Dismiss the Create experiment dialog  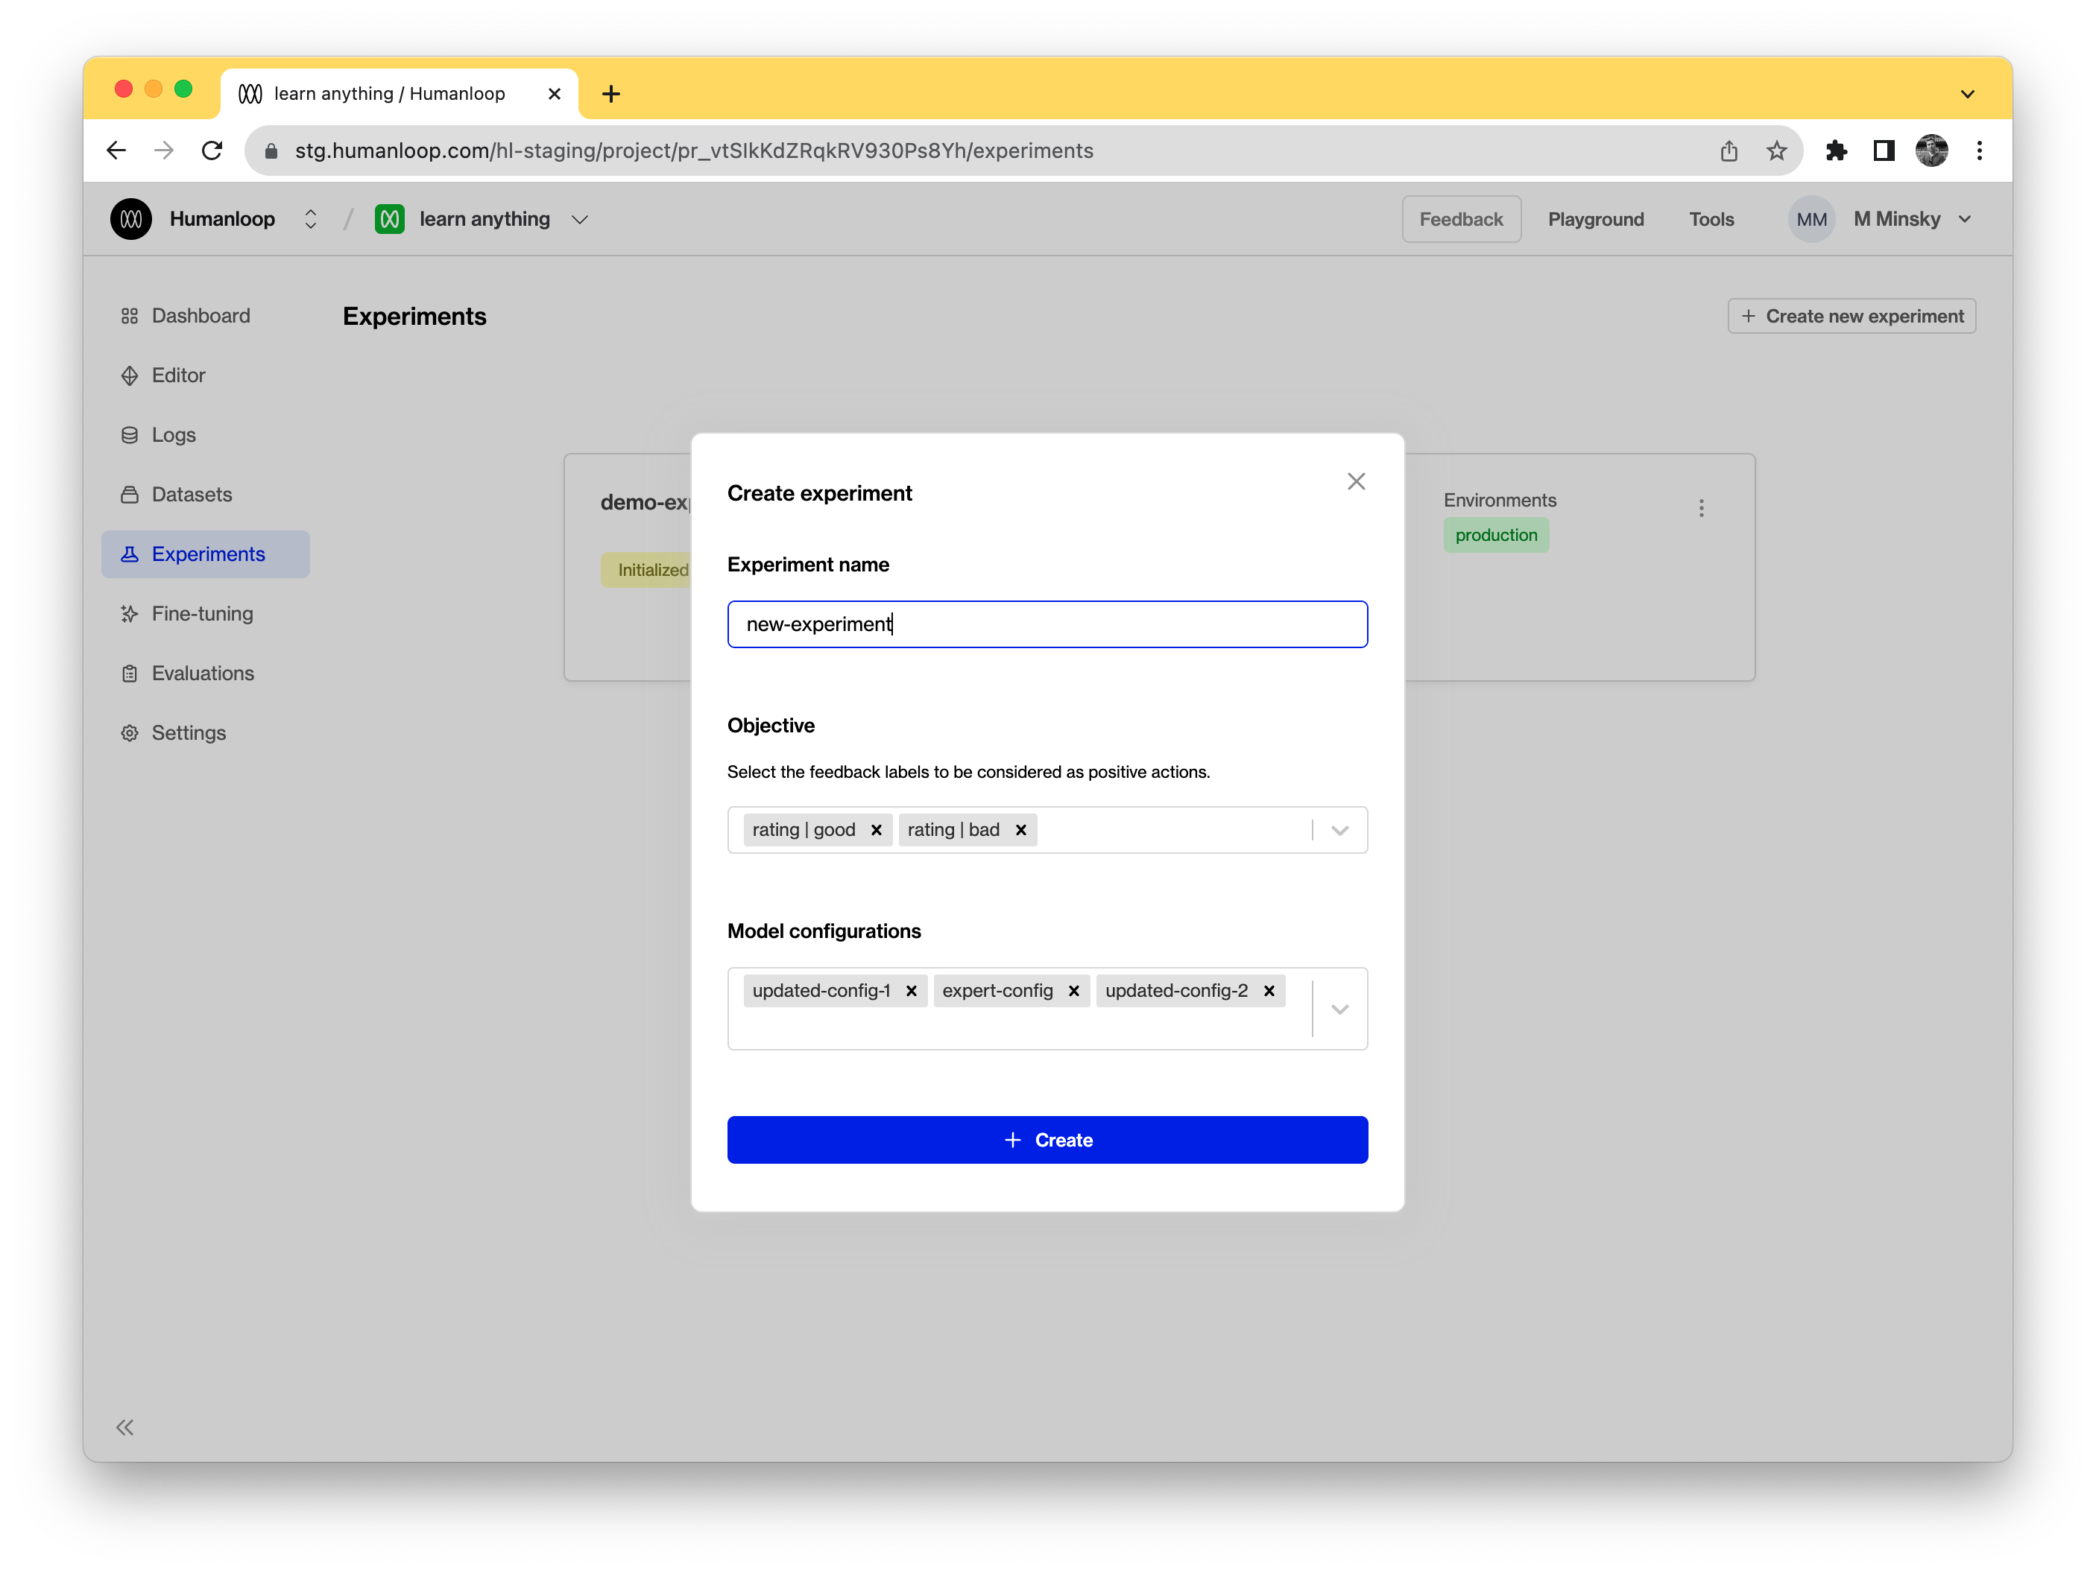1355,481
